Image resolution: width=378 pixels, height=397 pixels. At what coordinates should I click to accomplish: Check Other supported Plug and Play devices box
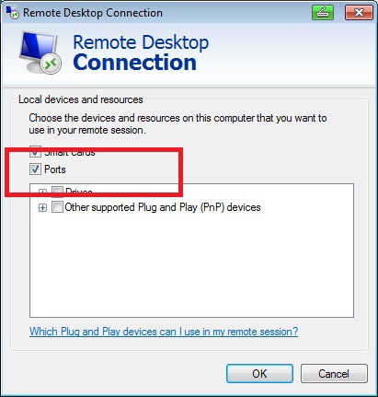coord(57,207)
